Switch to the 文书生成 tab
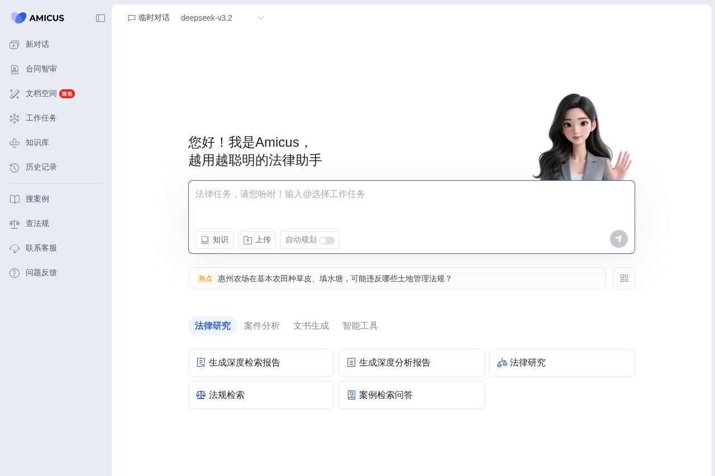 tap(311, 326)
